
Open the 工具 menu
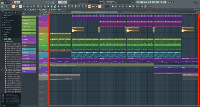click(161, 2)
